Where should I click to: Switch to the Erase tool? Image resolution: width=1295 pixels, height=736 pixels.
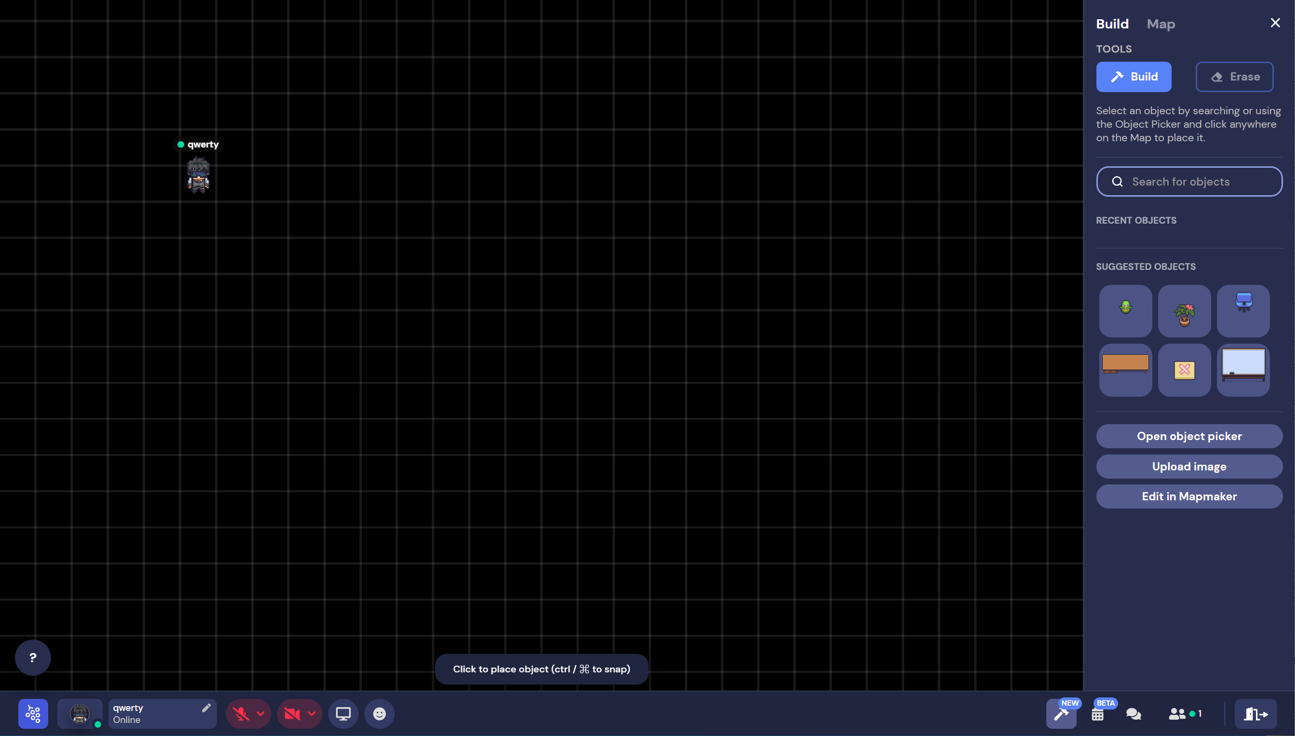pos(1234,77)
